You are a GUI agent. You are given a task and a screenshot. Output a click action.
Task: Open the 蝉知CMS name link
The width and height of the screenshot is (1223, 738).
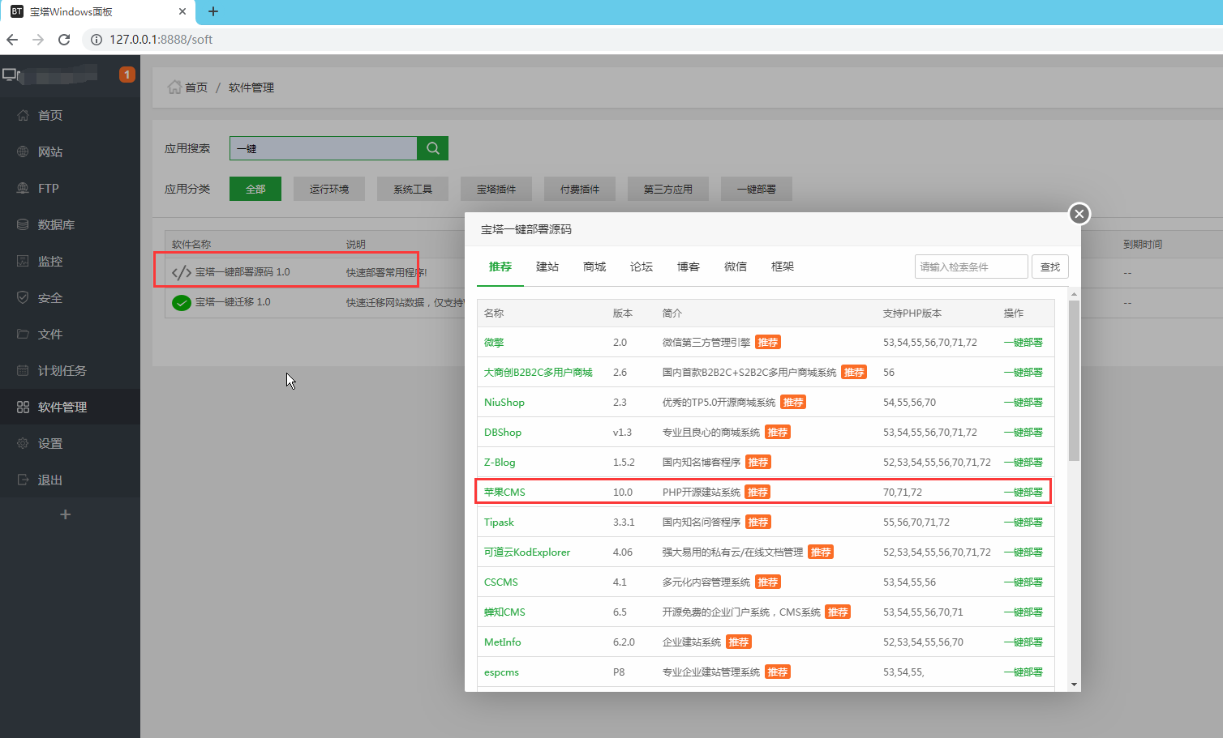(x=504, y=612)
